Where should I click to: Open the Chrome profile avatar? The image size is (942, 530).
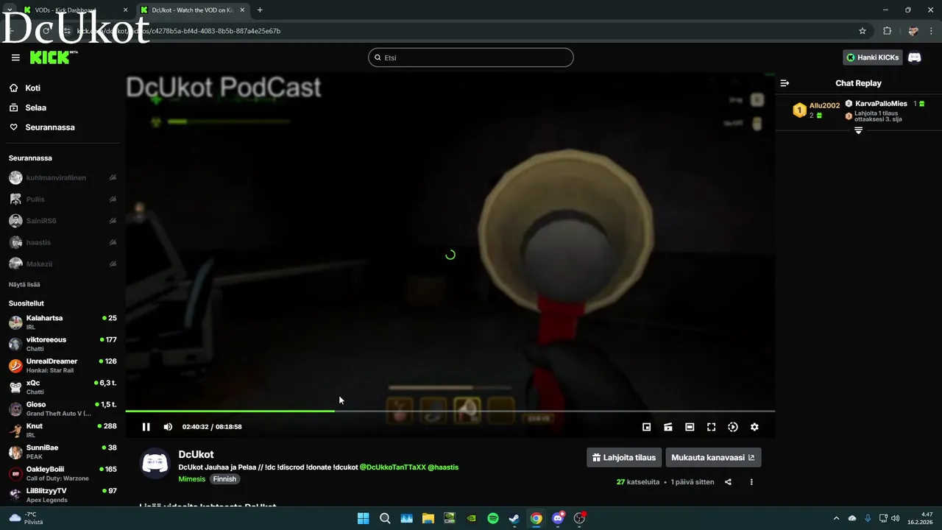pos(913,31)
